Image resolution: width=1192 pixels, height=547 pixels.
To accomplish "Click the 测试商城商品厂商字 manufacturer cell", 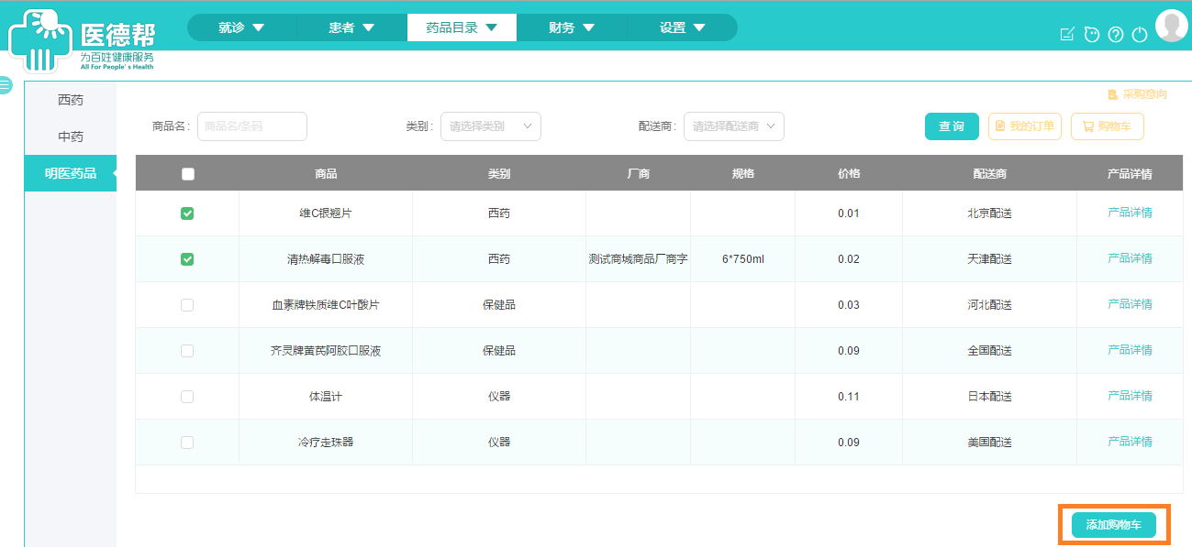I will 639,259.
